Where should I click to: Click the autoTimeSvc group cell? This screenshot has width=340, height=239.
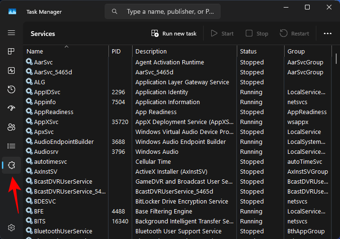(304, 162)
